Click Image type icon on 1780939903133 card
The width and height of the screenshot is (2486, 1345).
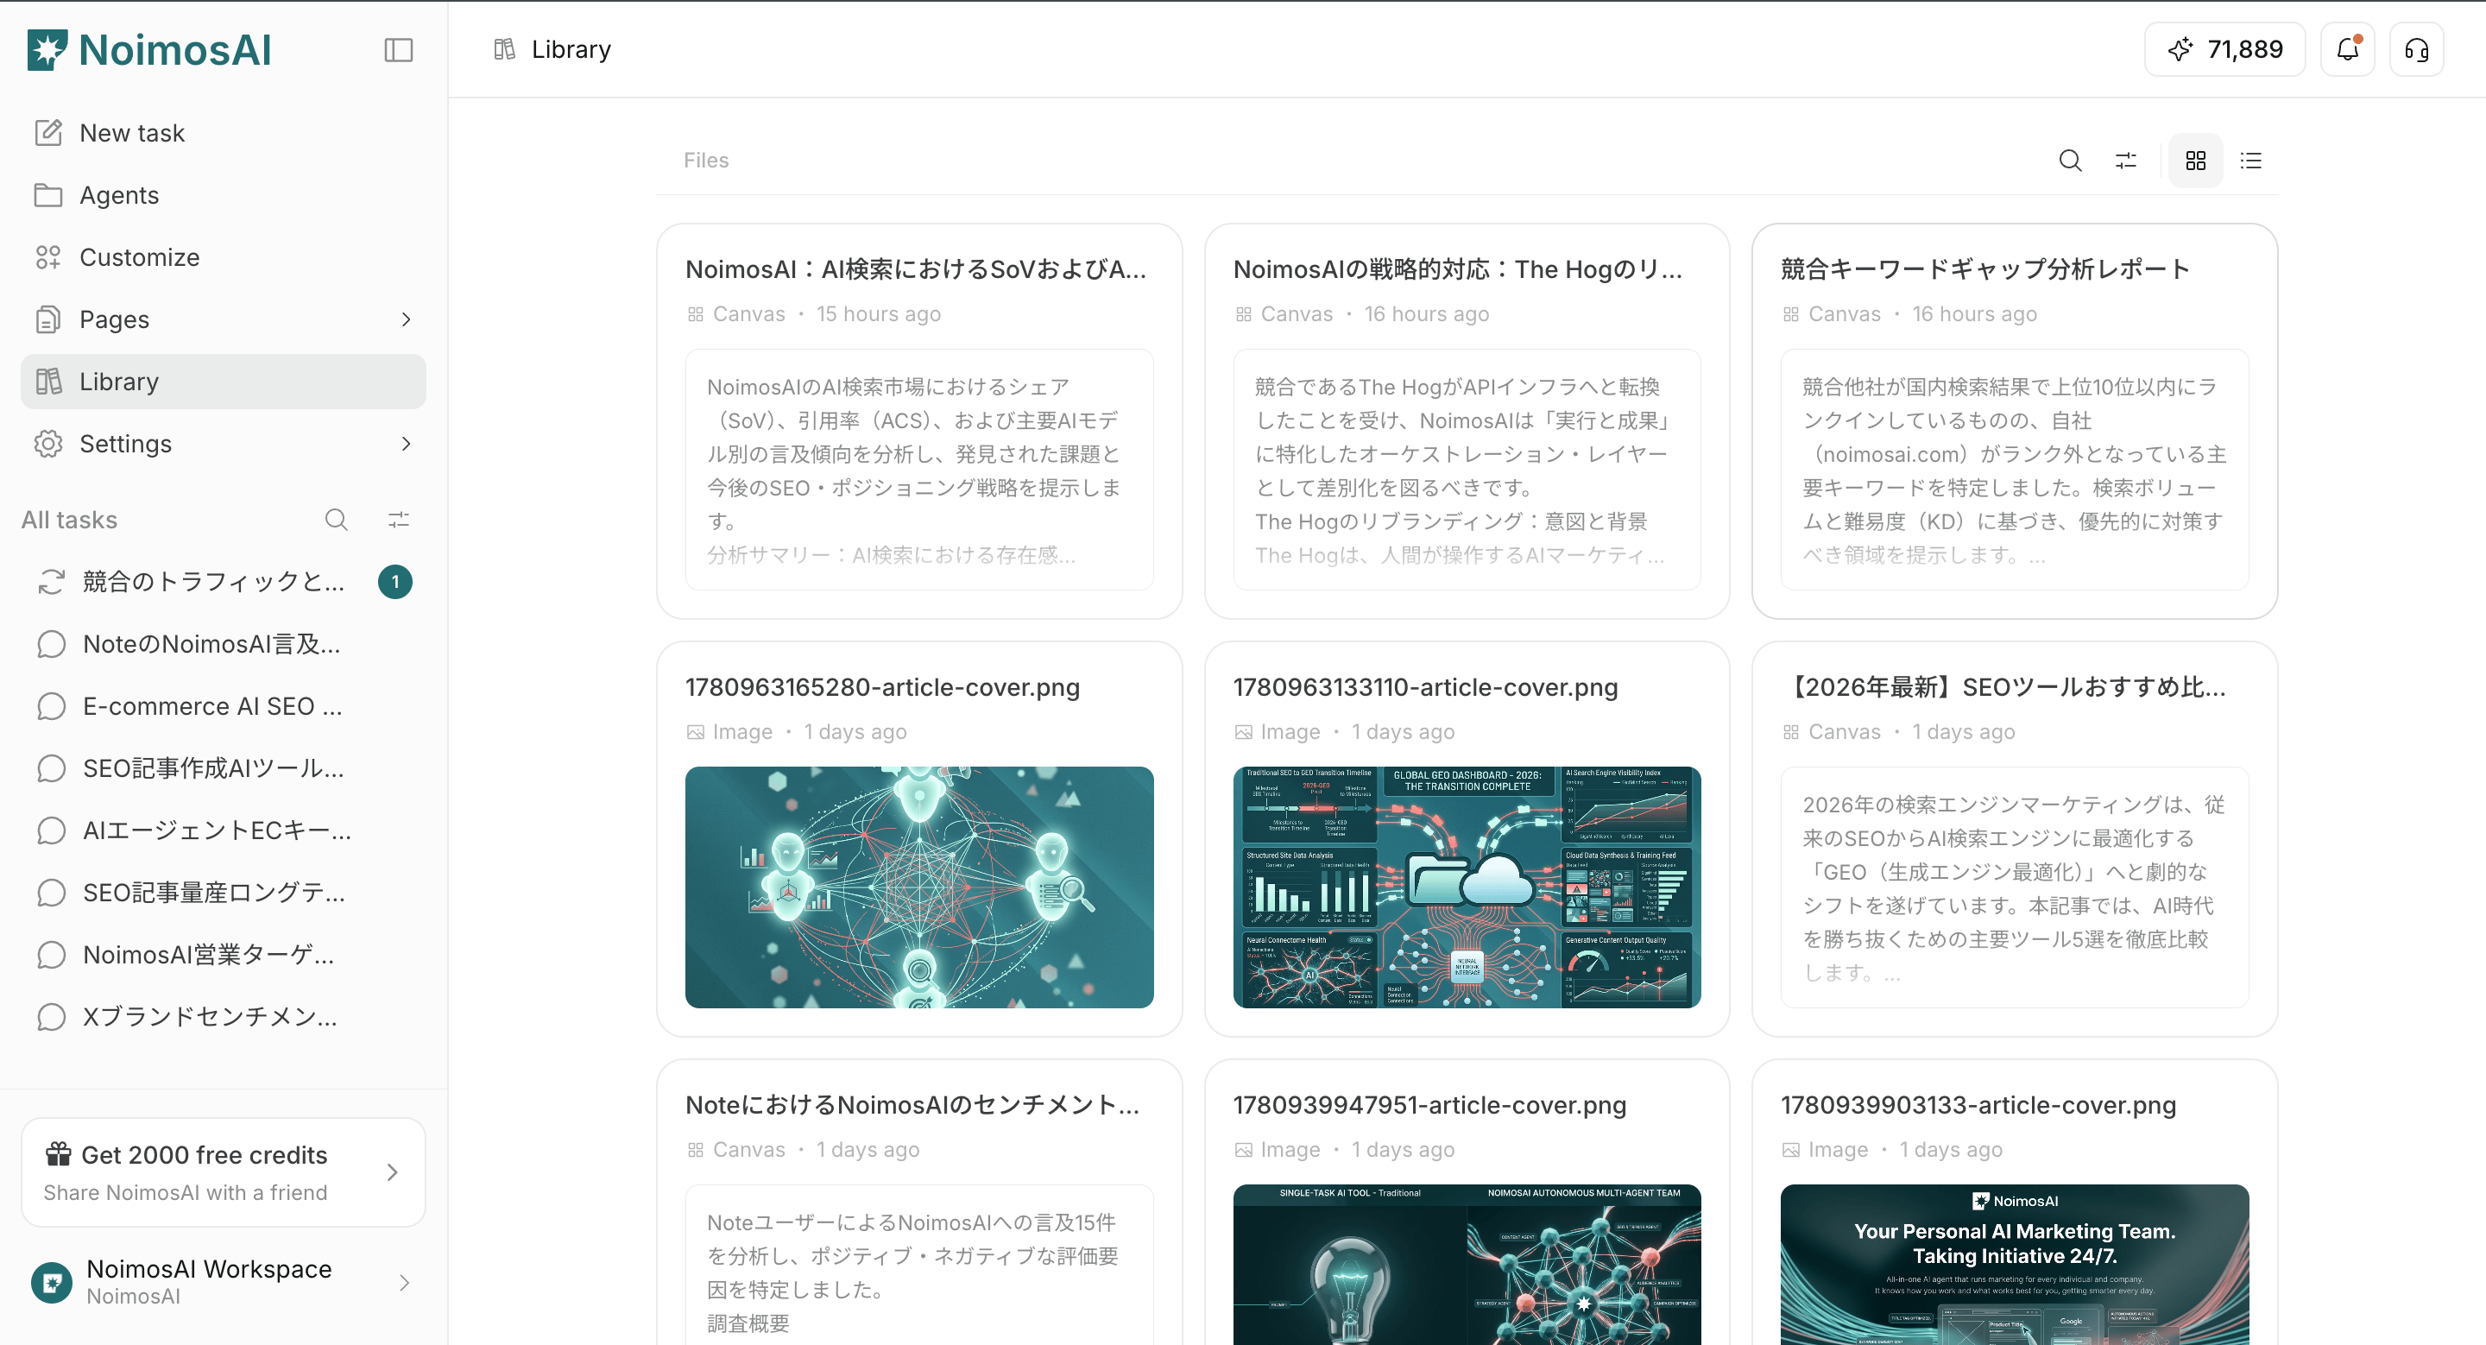pos(1791,1150)
